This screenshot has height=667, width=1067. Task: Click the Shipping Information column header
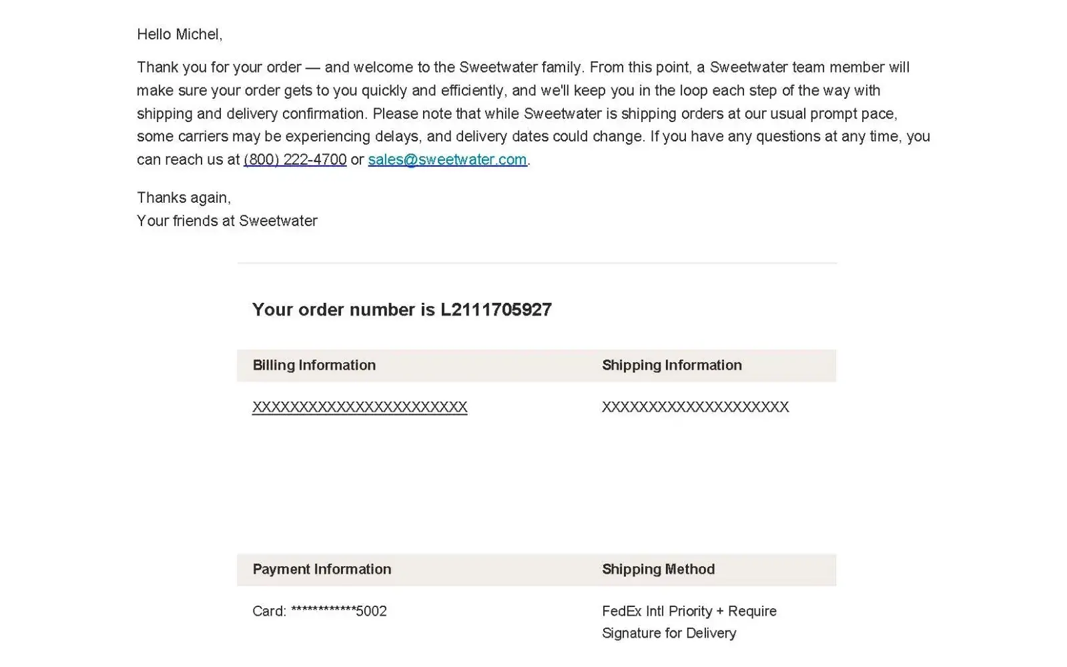[672, 365]
